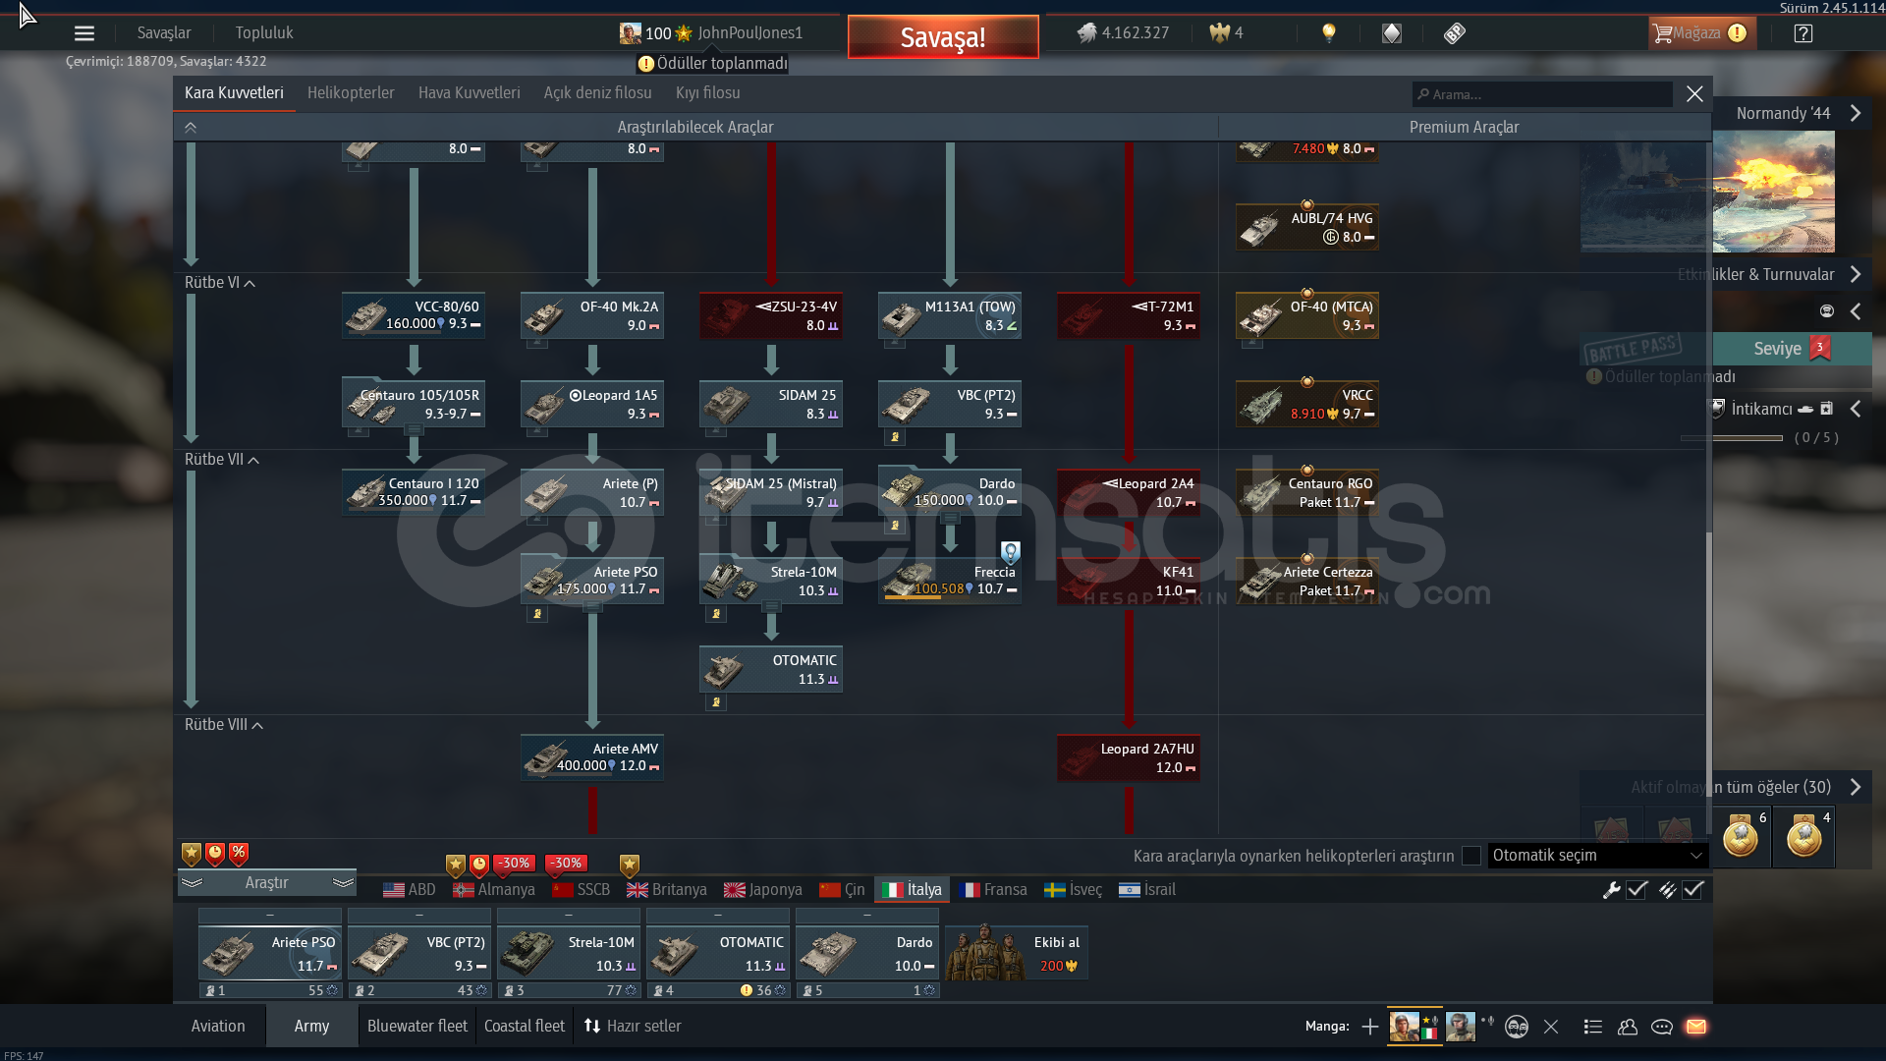Add a squad member with plus icon
The width and height of the screenshot is (1886, 1061).
(1369, 1027)
